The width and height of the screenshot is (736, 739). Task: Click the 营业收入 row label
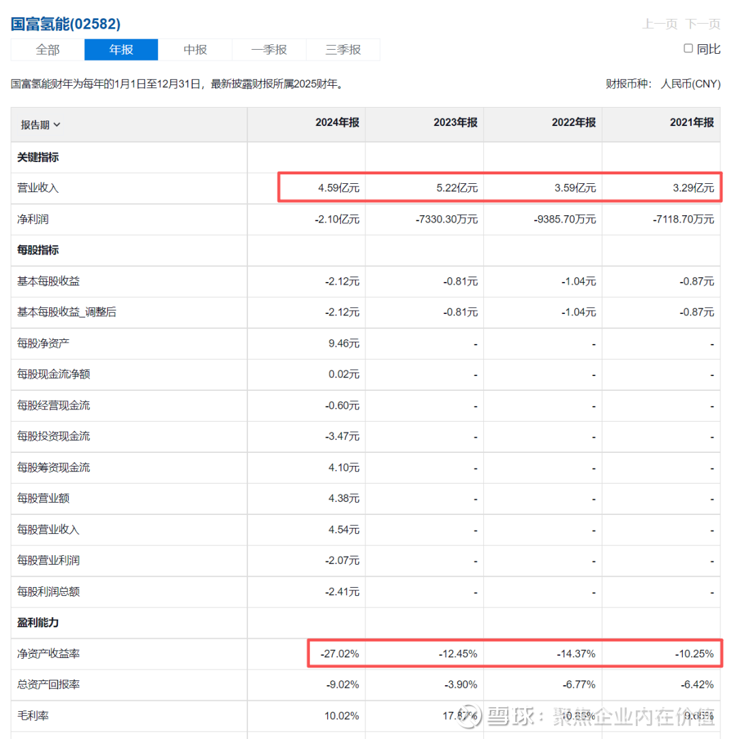tap(37, 188)
